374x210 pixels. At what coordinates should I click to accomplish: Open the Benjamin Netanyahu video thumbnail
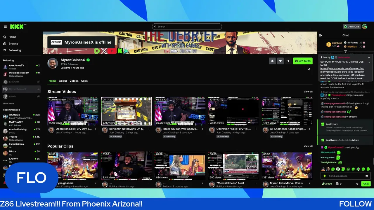coord(127,111)
